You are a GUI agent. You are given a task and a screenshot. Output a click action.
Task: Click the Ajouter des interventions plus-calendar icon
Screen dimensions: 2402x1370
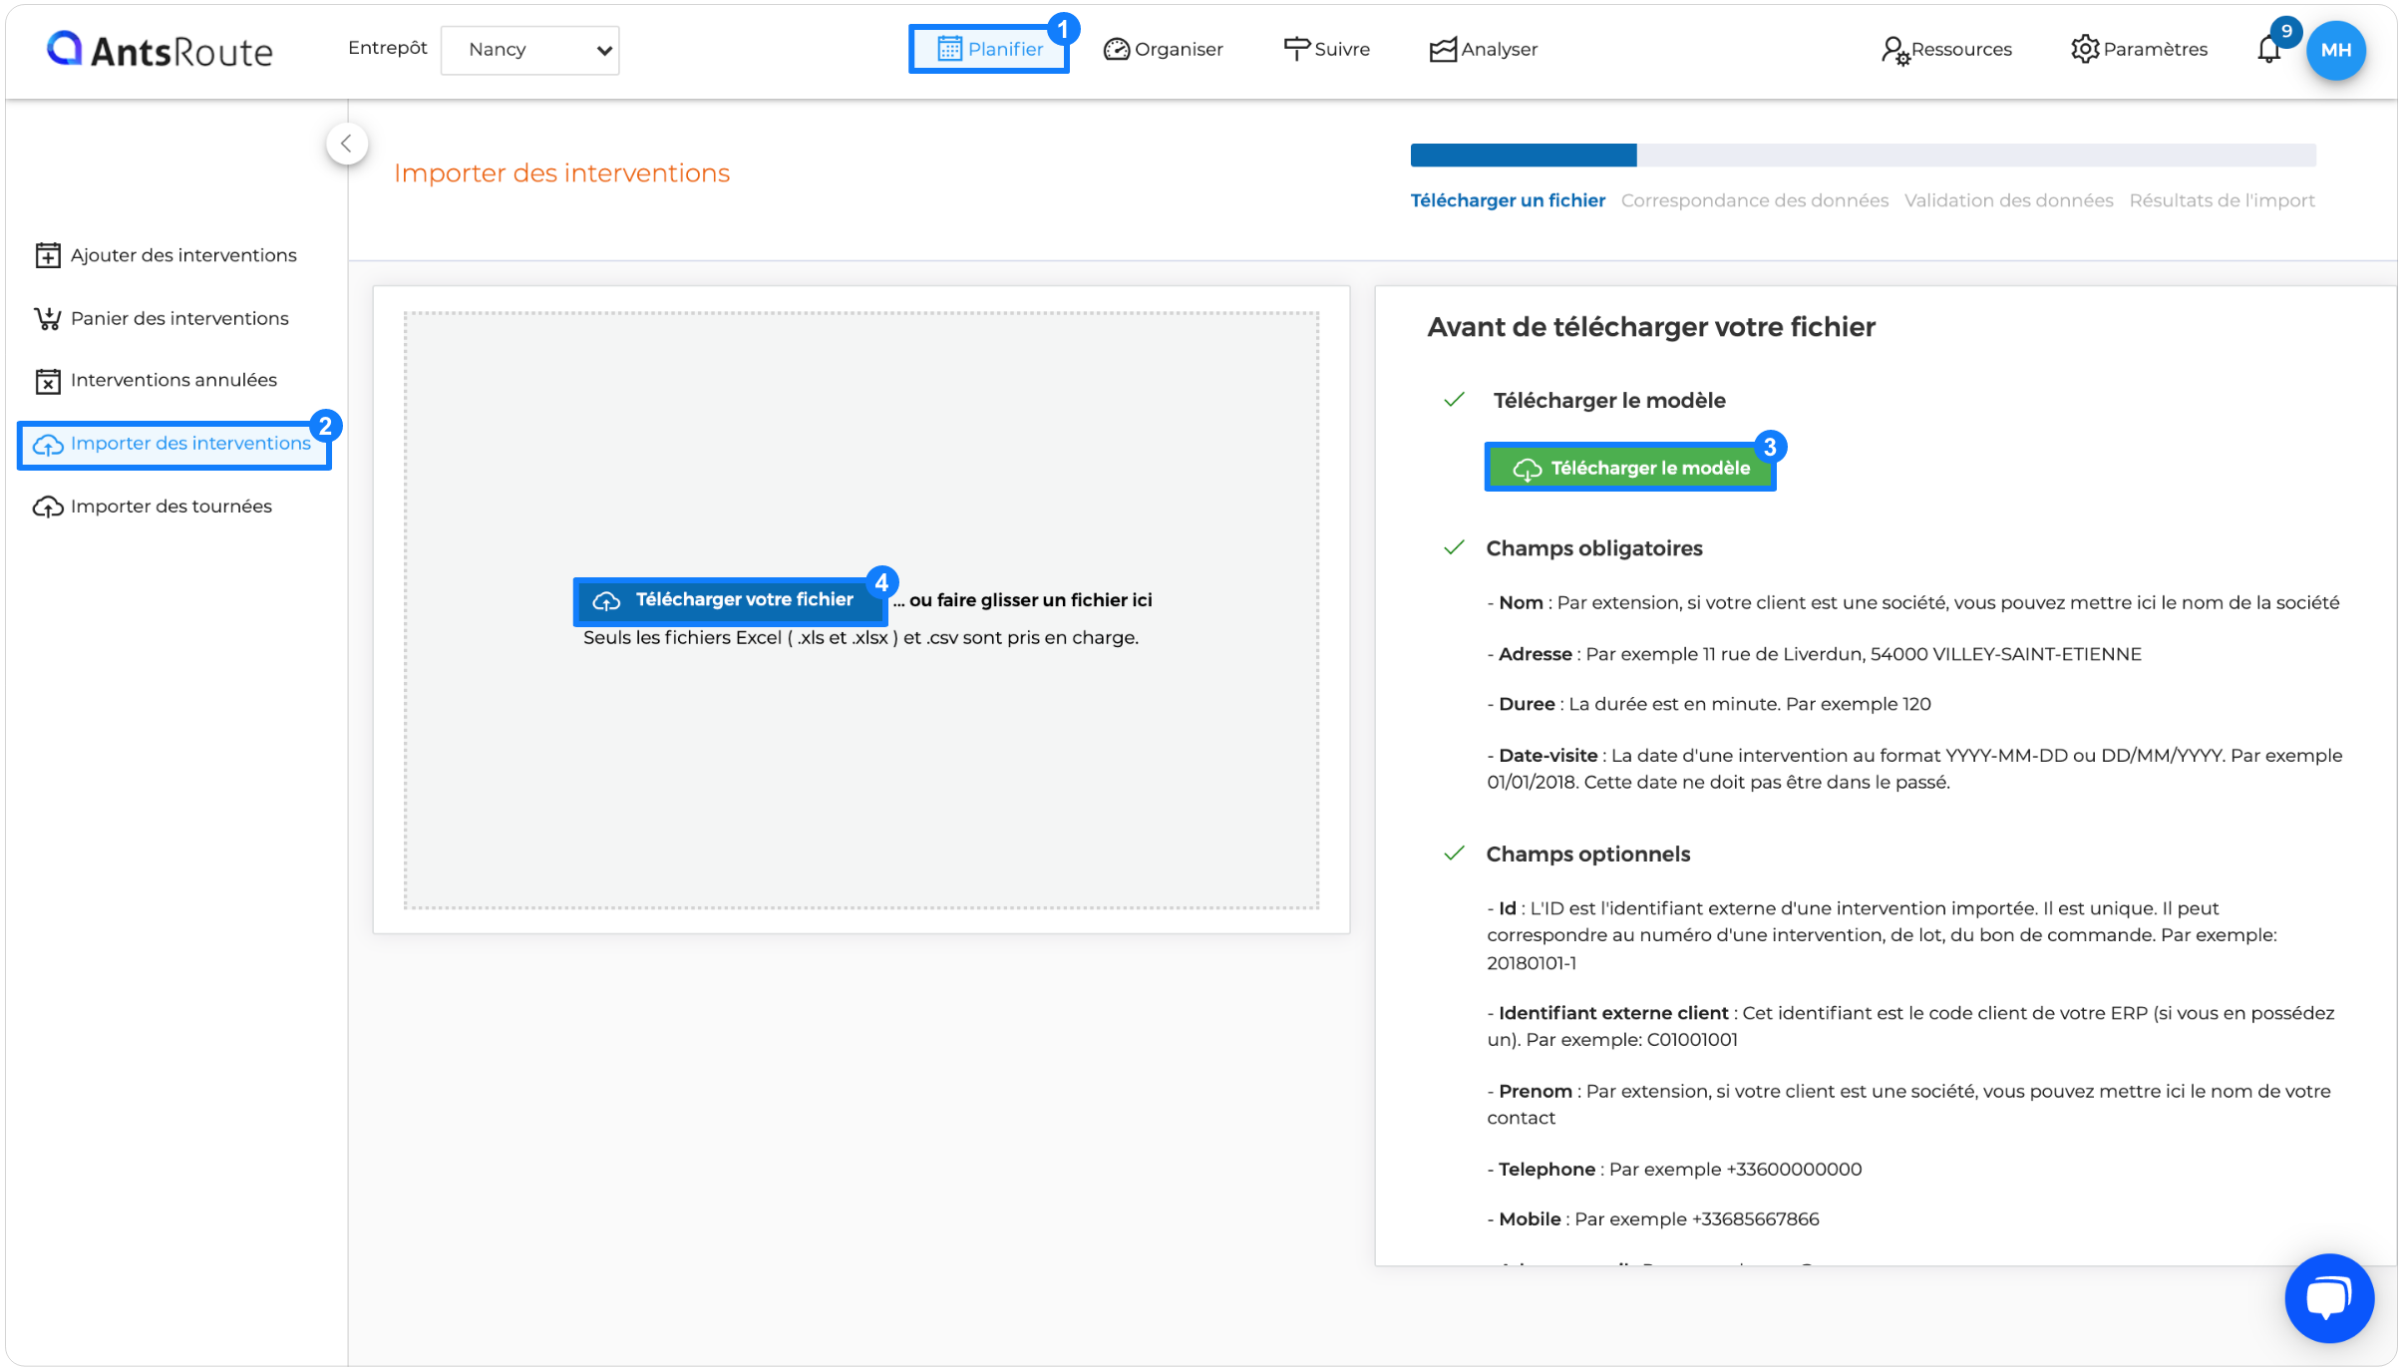coord(48,255)
